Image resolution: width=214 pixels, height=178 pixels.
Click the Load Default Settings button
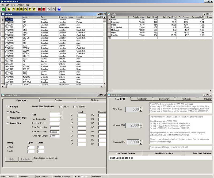pos(125,153)
